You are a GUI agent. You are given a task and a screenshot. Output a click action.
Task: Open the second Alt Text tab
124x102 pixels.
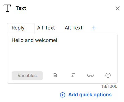[x=74, y=28]
